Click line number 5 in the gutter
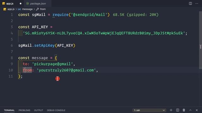 (x=12, y=39)
